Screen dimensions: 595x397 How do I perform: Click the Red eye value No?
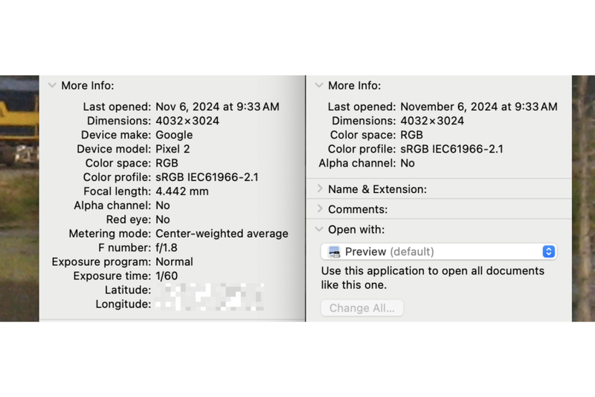pos(163,220)
